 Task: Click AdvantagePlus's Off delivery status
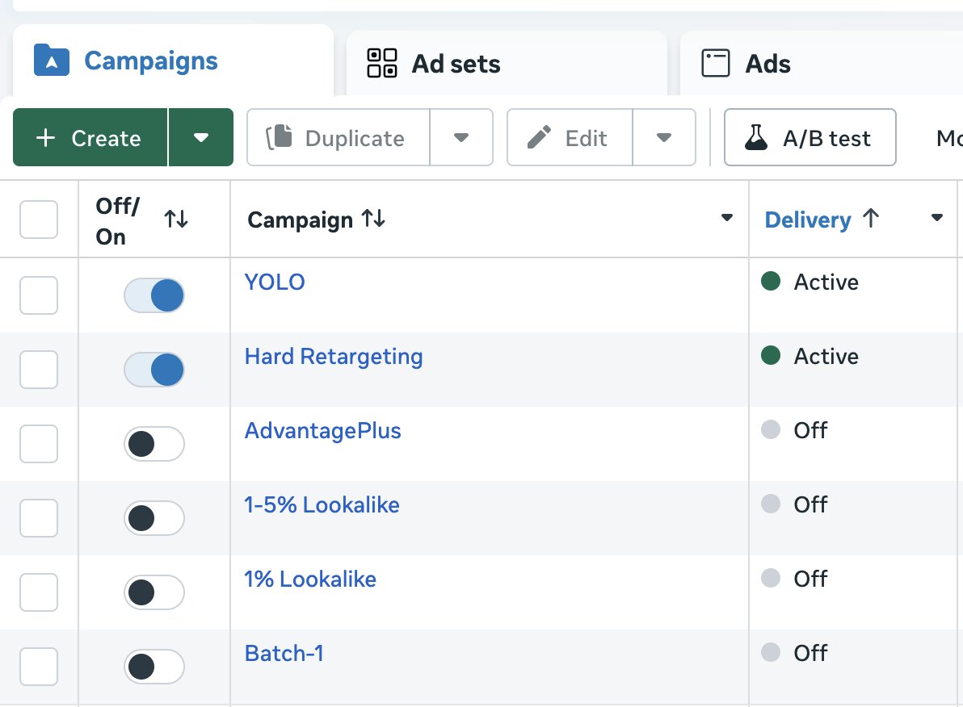tap(794, 430)
